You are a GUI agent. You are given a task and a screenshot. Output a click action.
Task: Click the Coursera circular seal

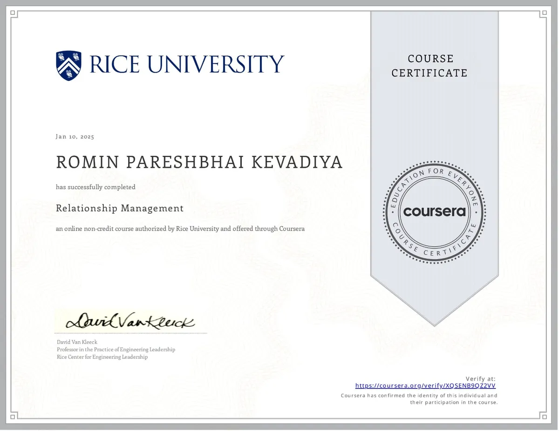tap(434, 212)
